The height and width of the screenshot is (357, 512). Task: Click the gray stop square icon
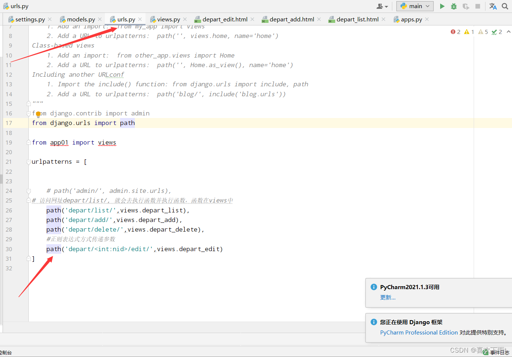478,6
